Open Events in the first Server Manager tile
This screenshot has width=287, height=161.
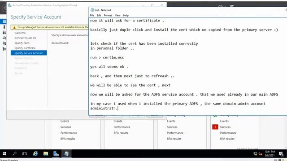(65, 121)
